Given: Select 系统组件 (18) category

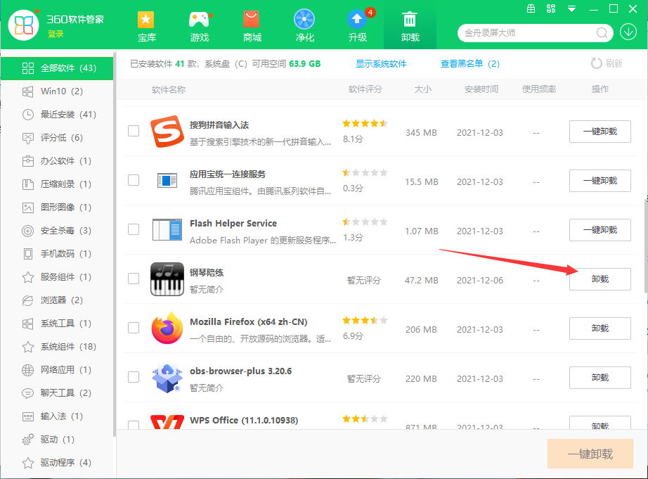Looking at the screenshot, I should 57,346.
